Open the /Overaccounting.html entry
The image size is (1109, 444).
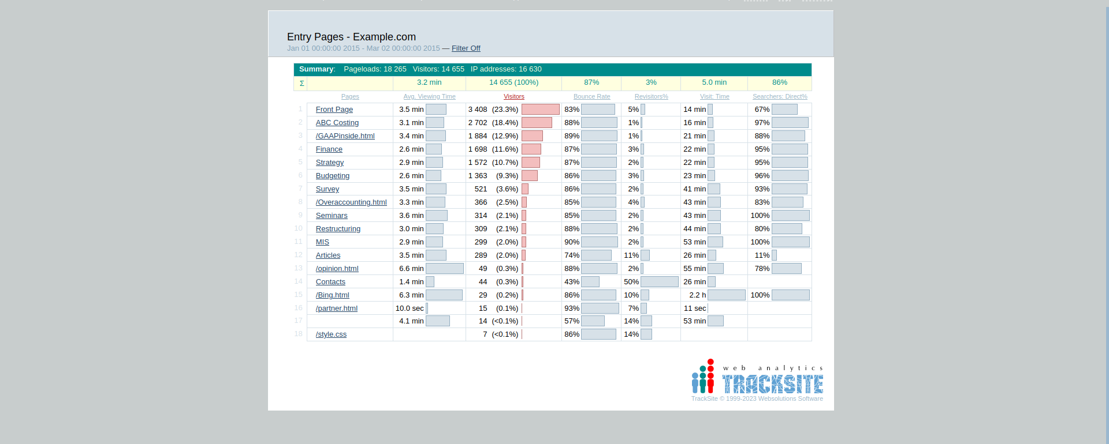click(x=351, y=202)
